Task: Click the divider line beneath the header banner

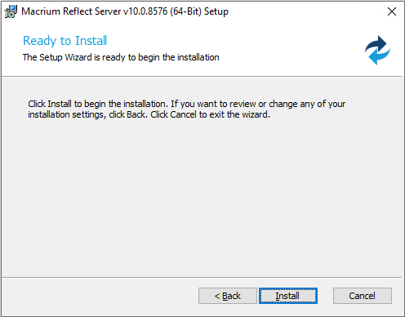Action: [202, 77]
